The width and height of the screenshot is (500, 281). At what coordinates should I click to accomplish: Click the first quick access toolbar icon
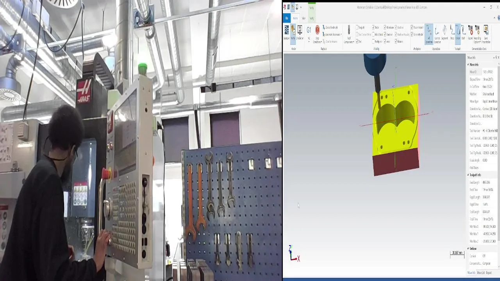(x=284, y=7)
